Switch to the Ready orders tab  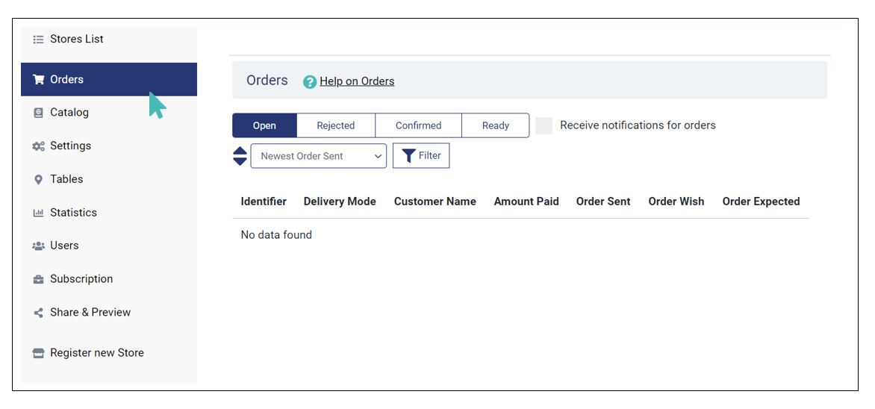click(496, 125)
